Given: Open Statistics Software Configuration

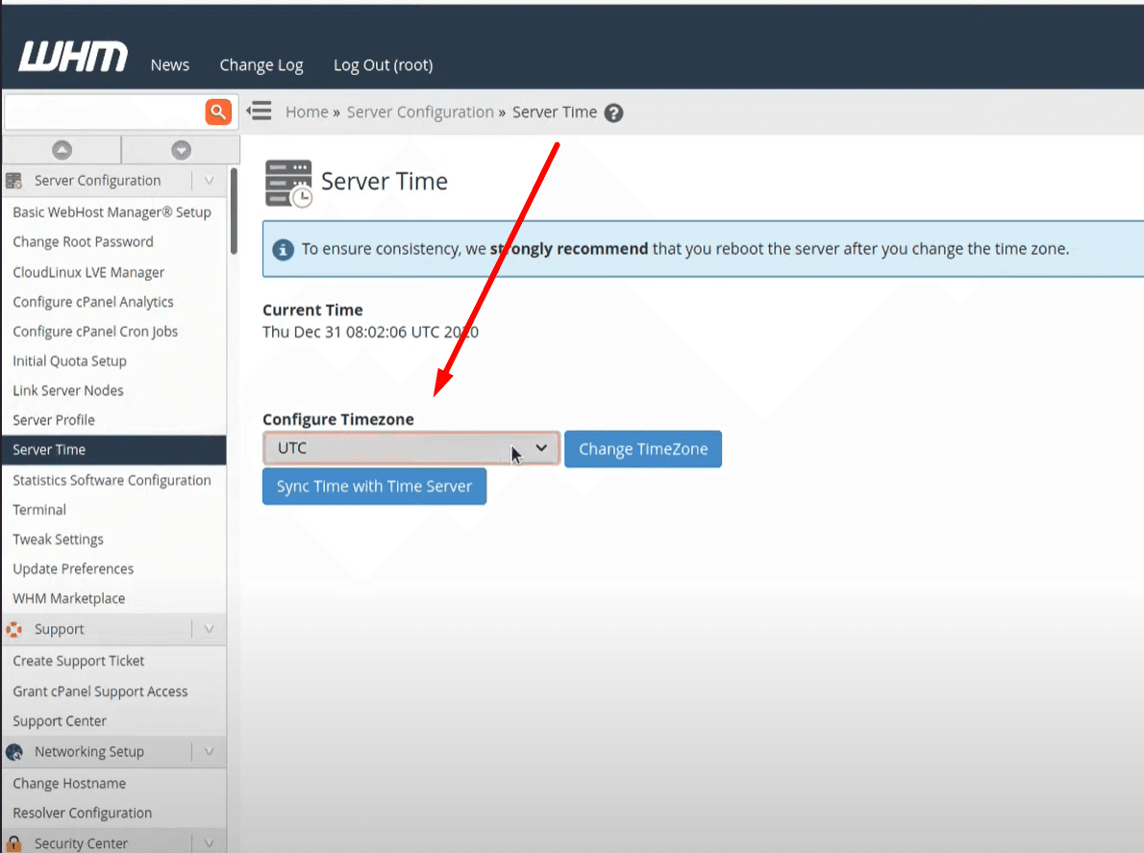Looking at the screenshot, I should pos(112,480).
